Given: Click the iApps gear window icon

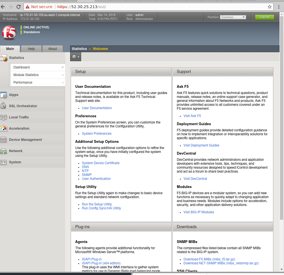Looking at the screenshot, I should point(4,95).
